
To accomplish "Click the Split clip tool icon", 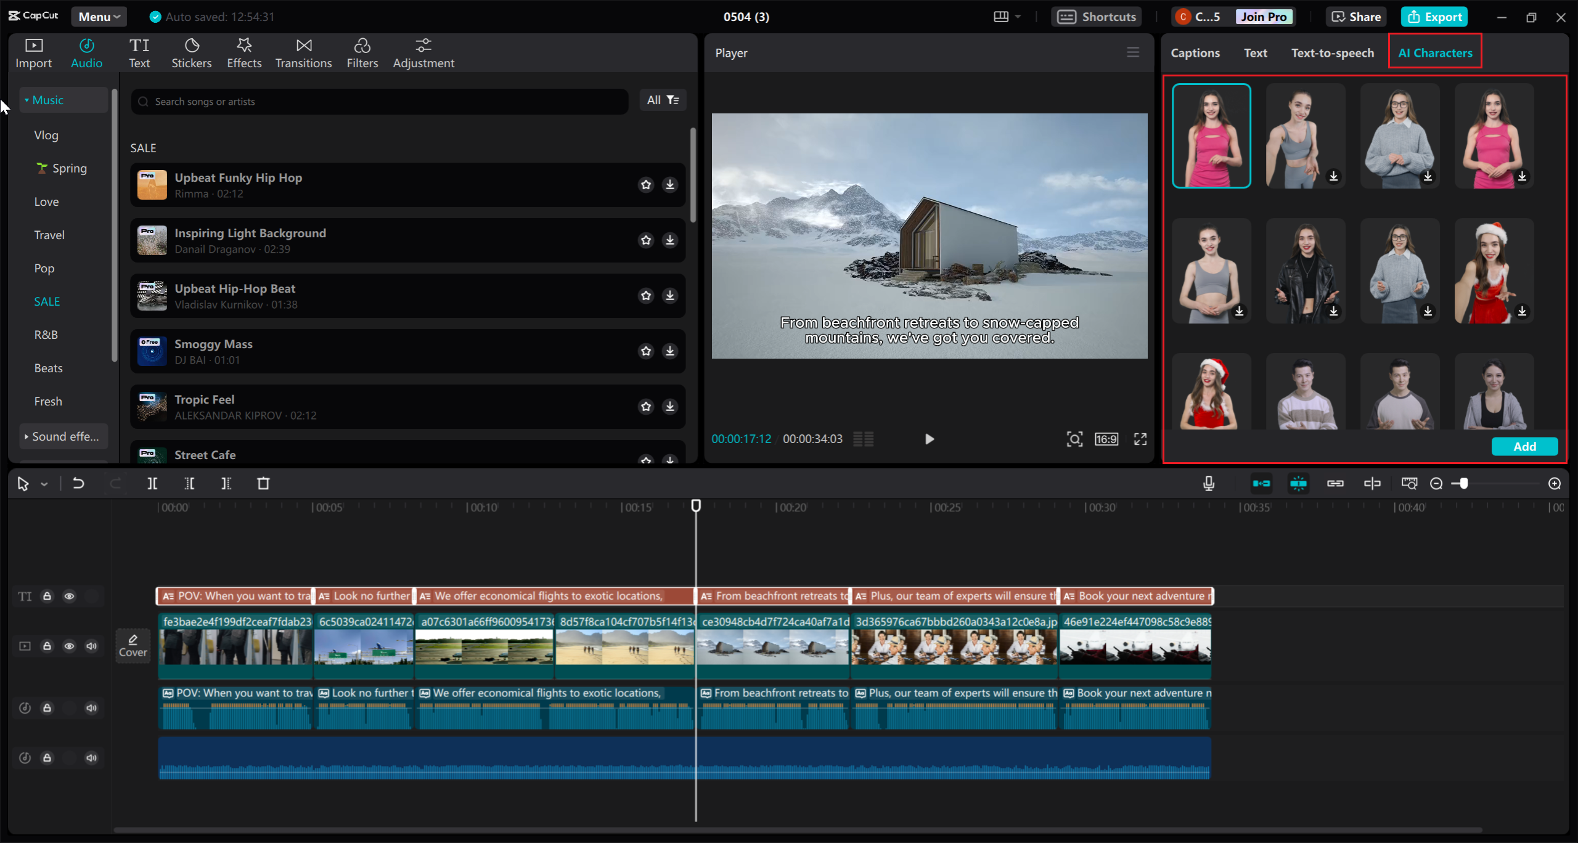I will click(152, 484).
